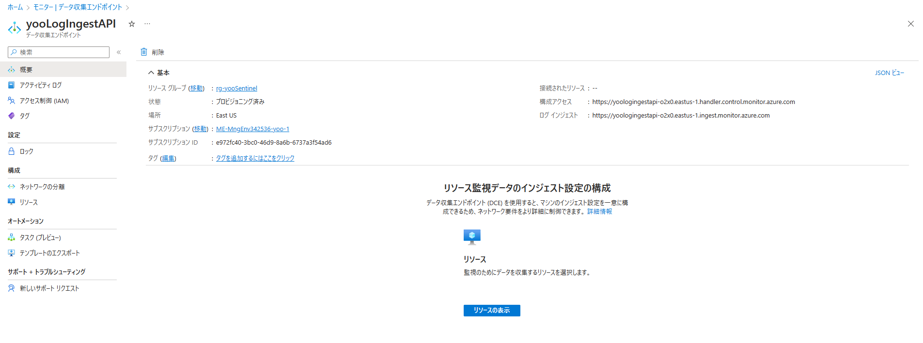Viewport: 923px width, 343px height.
Task: Click the アクセス制御 (IAM) people icon
Action: coord(12,101)
